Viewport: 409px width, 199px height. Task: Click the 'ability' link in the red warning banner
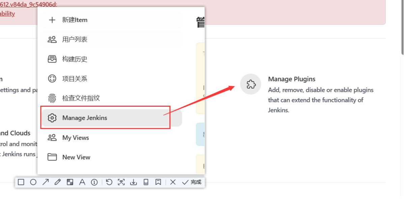(7, 13)
